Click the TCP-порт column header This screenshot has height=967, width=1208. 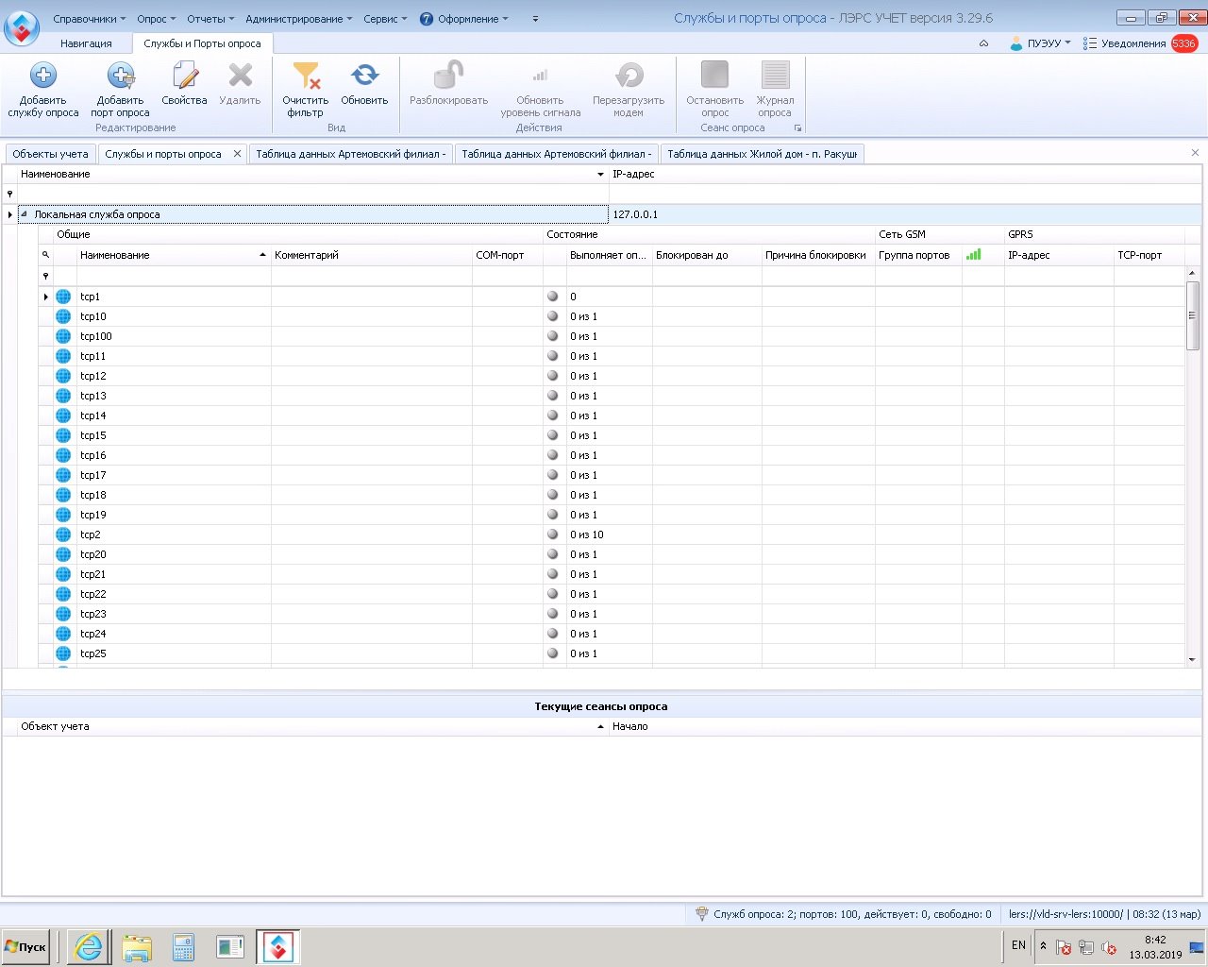tap(1149, 255)
